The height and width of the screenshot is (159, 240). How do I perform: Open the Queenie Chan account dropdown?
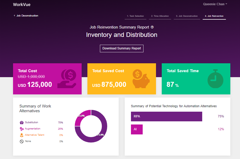[215, 4]
